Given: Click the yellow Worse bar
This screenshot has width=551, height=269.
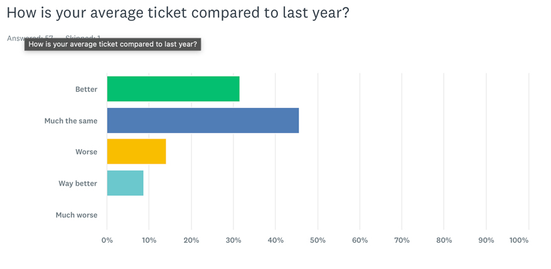Looking at the screenshot, I should pos(136,151).
